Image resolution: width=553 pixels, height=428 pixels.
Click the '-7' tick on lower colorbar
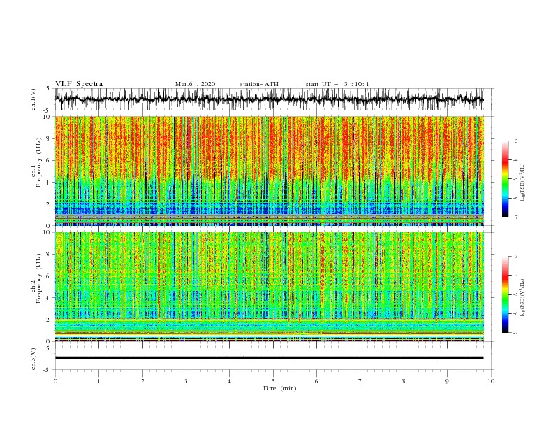[x=515, y=333]
